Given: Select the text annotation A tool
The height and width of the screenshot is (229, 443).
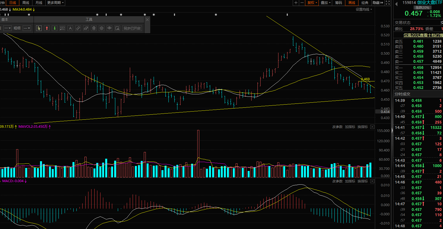Looking at the screenshot, I should (x=70, y=28).
